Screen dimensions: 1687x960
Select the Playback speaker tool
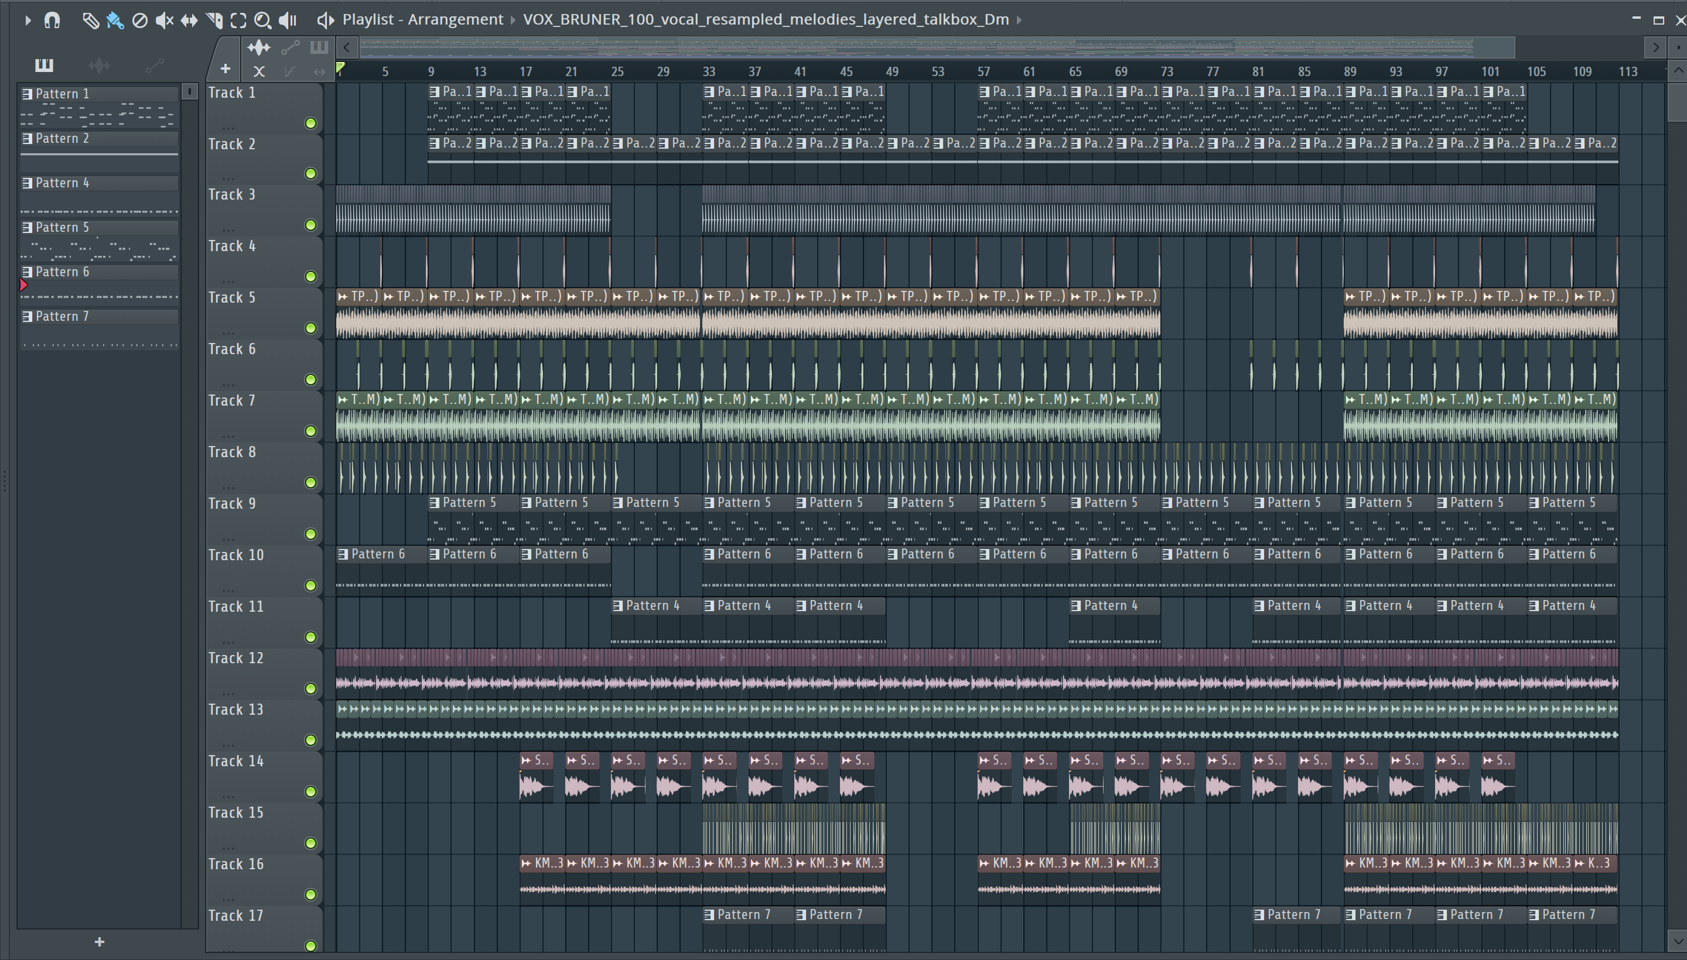(x=288, y=20)
